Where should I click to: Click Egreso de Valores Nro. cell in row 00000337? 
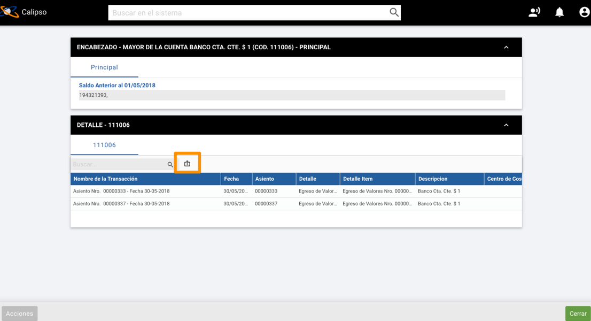[x=377, y=204]
